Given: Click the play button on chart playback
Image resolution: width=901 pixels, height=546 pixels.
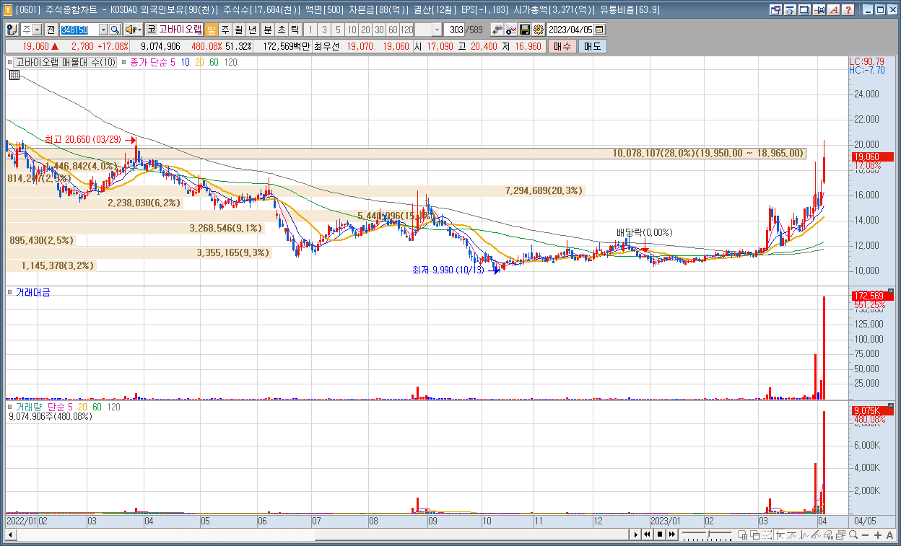Looking at the screenshot, I should coord(635,534).
